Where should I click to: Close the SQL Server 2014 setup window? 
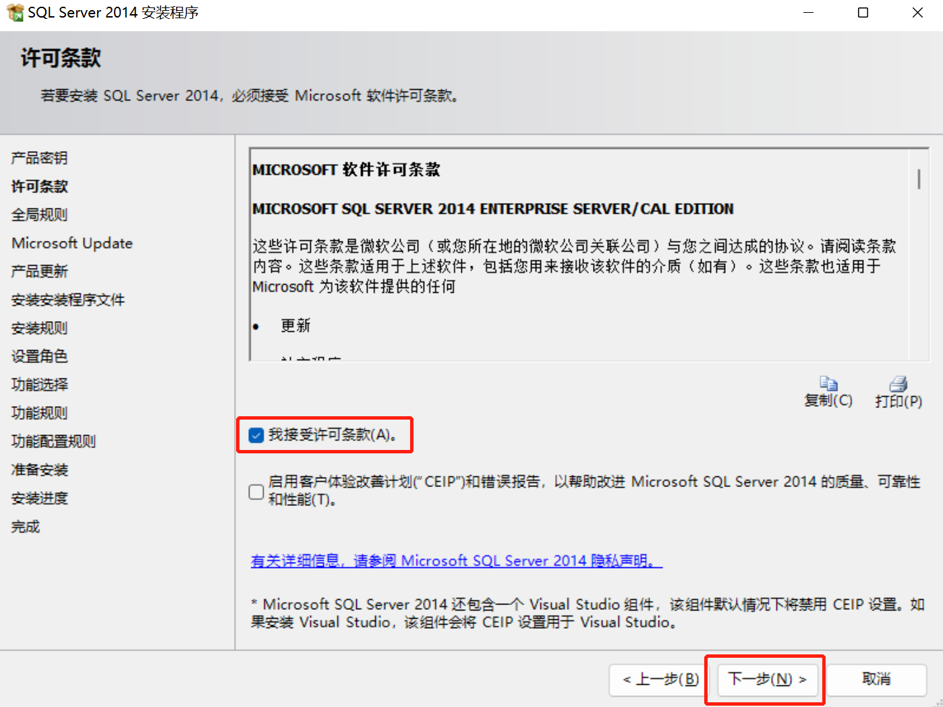tap(917, 13)
